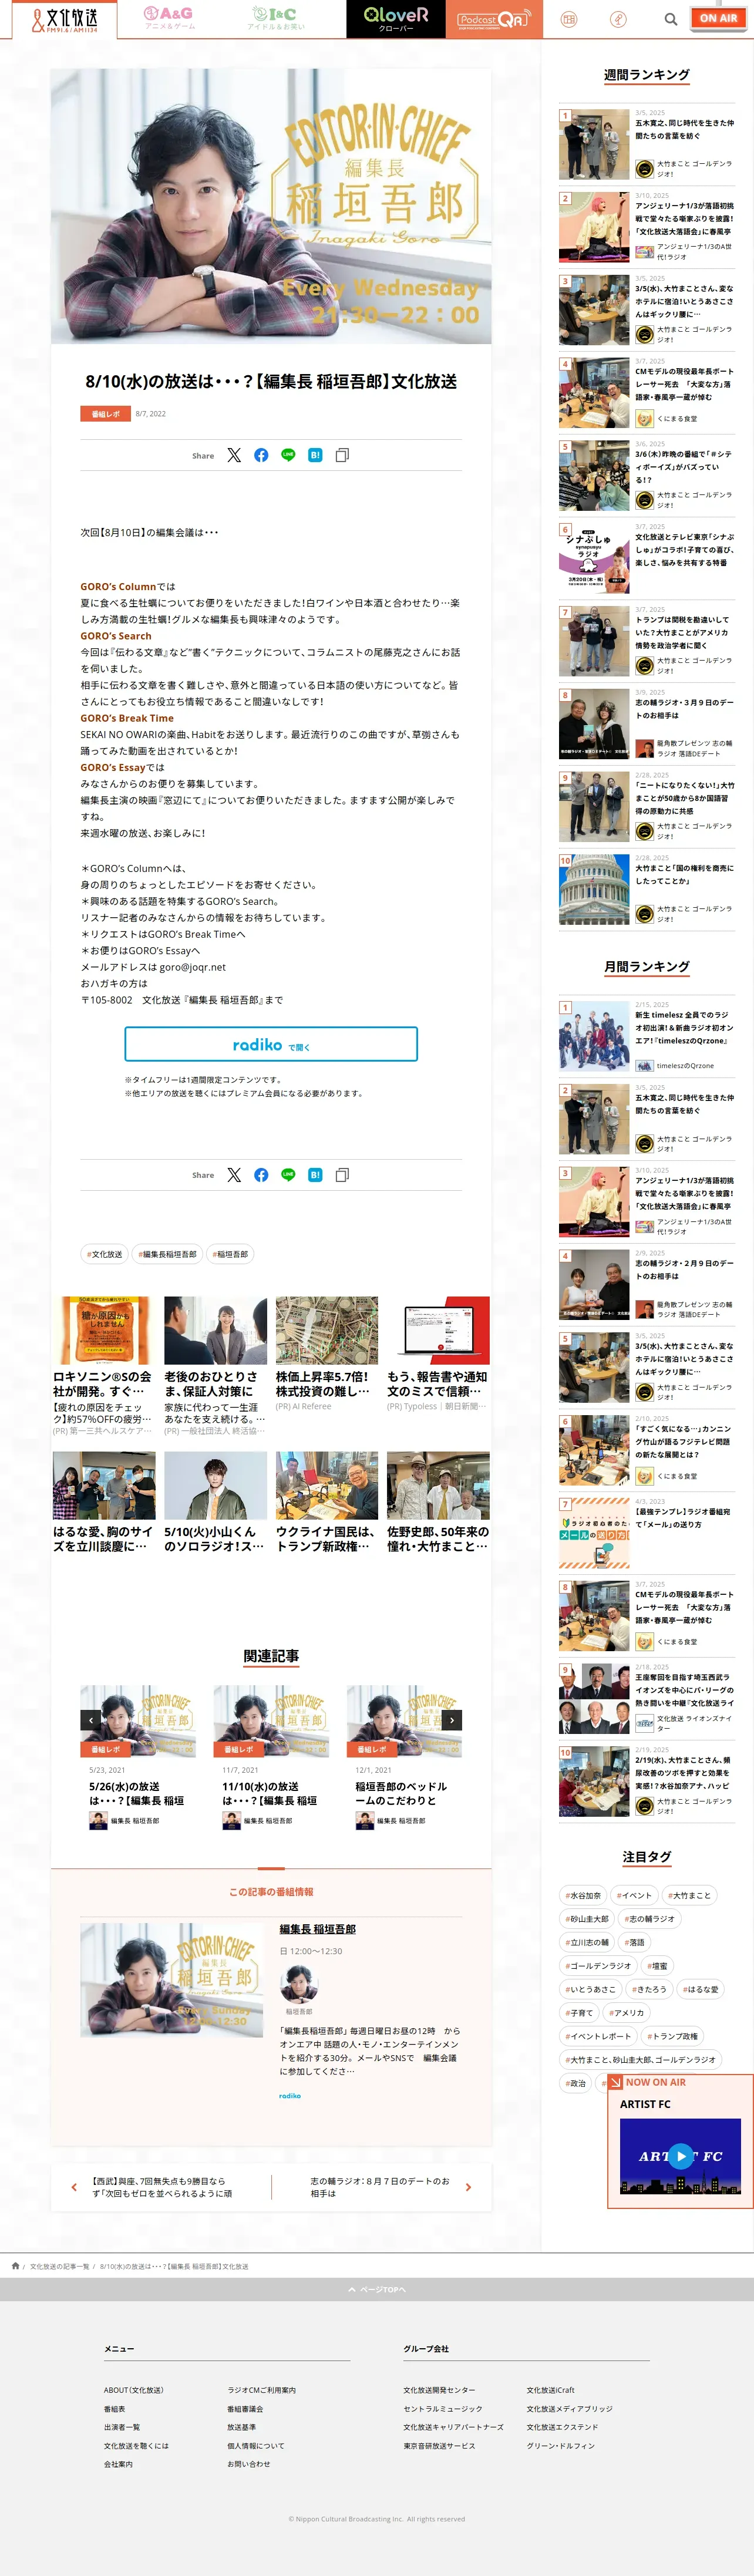Viewport: 754px width, 2576px height.
Task: Open monthly ranking timelesz article thumbnail
Action: [x=594, y=1036]
